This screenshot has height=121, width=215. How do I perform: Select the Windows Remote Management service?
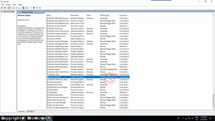[x=88, y=67]
